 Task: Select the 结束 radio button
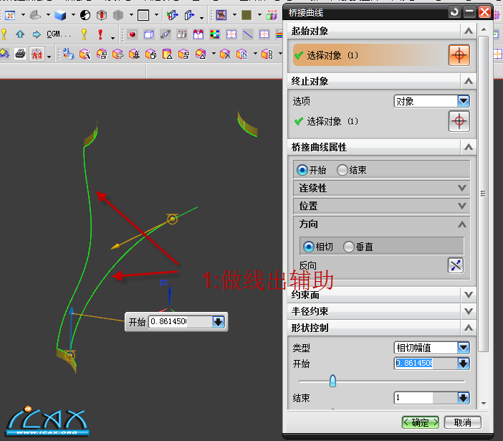click(342, 170)
